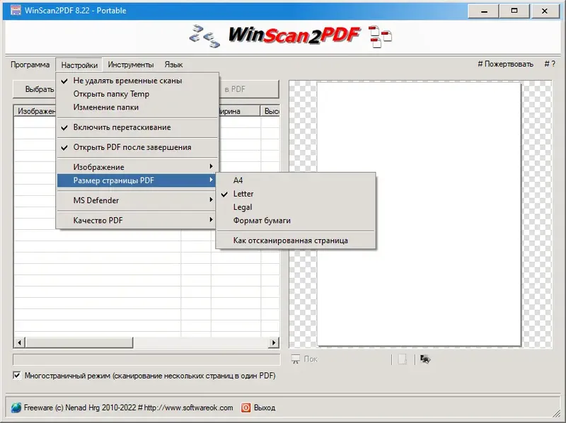Click the white page preview area

pyautogui.click(x=419, y=214)
